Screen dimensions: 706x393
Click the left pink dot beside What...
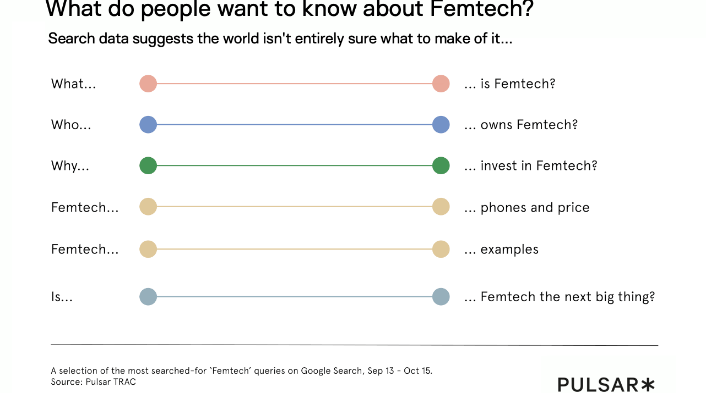click(148, 84)
